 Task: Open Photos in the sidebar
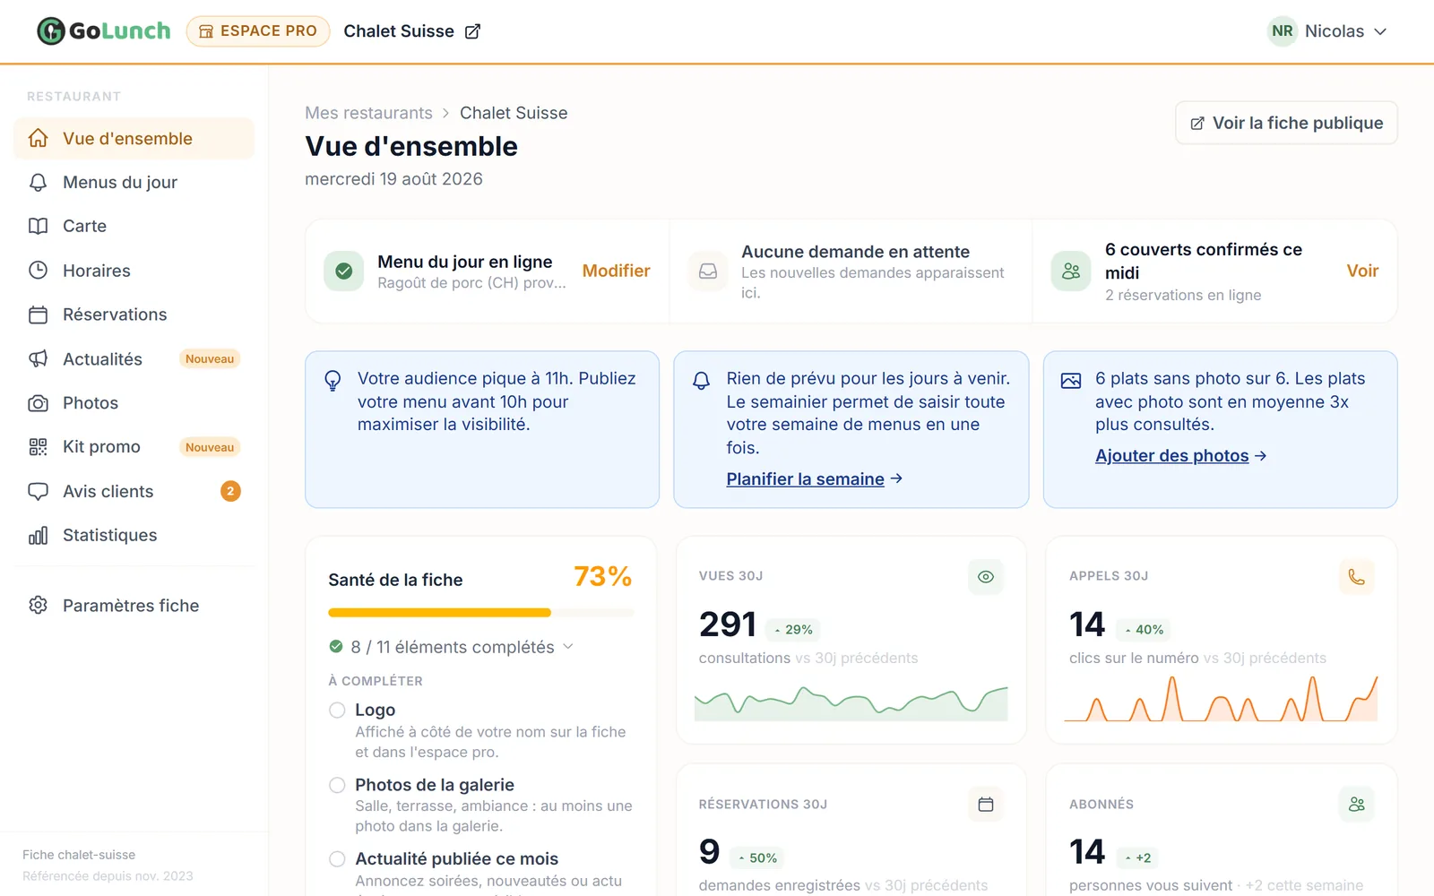coord(134,402)
